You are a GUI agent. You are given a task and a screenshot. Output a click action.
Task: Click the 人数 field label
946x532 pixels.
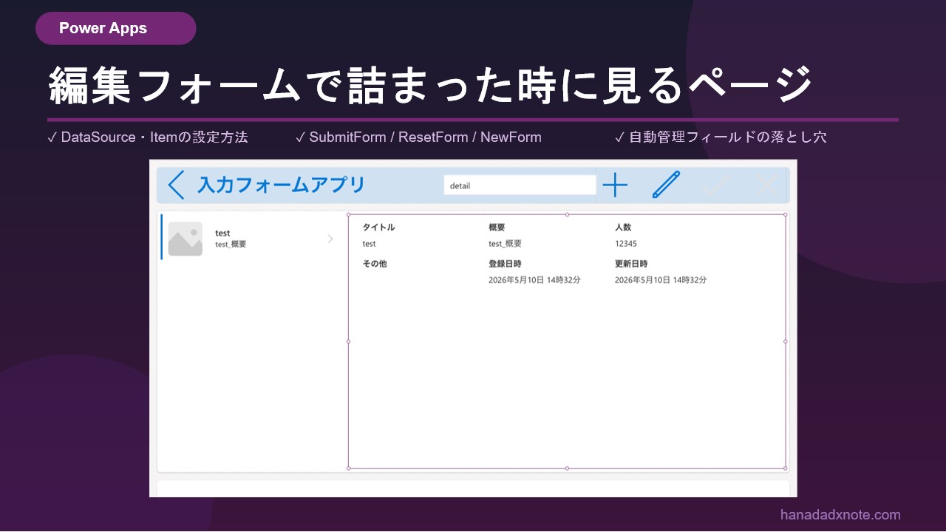click(623, 227)
